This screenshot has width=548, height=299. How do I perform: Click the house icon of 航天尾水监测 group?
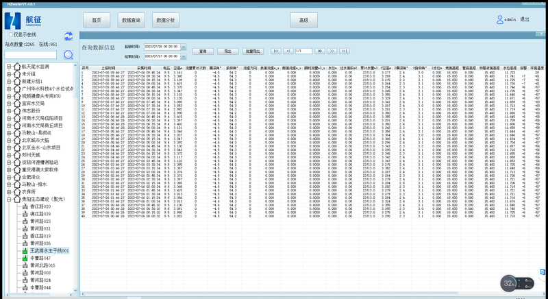click(x=16, y=67)
